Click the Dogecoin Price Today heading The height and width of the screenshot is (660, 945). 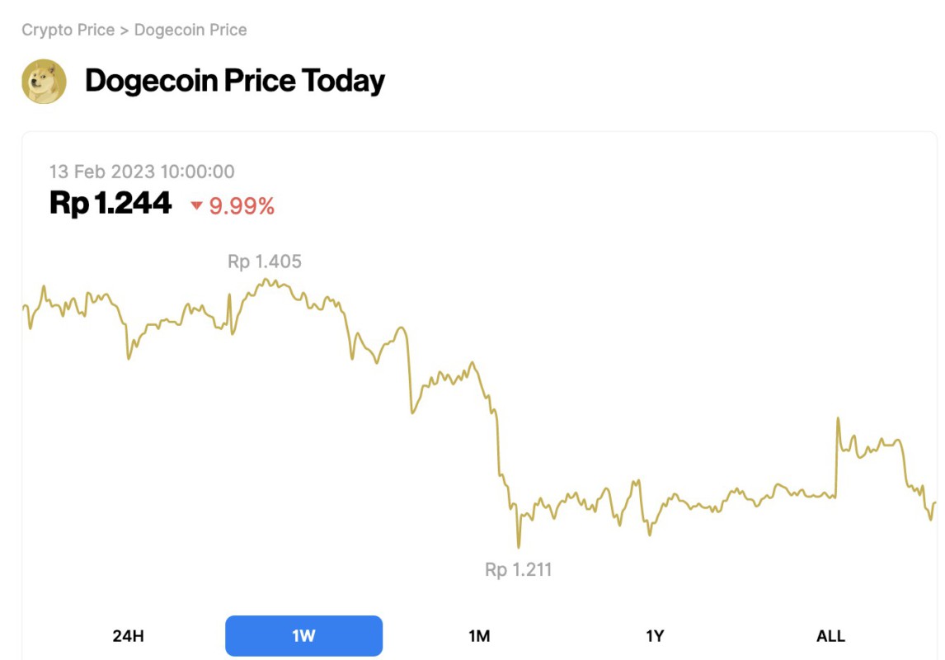click(x=235, y=81)
